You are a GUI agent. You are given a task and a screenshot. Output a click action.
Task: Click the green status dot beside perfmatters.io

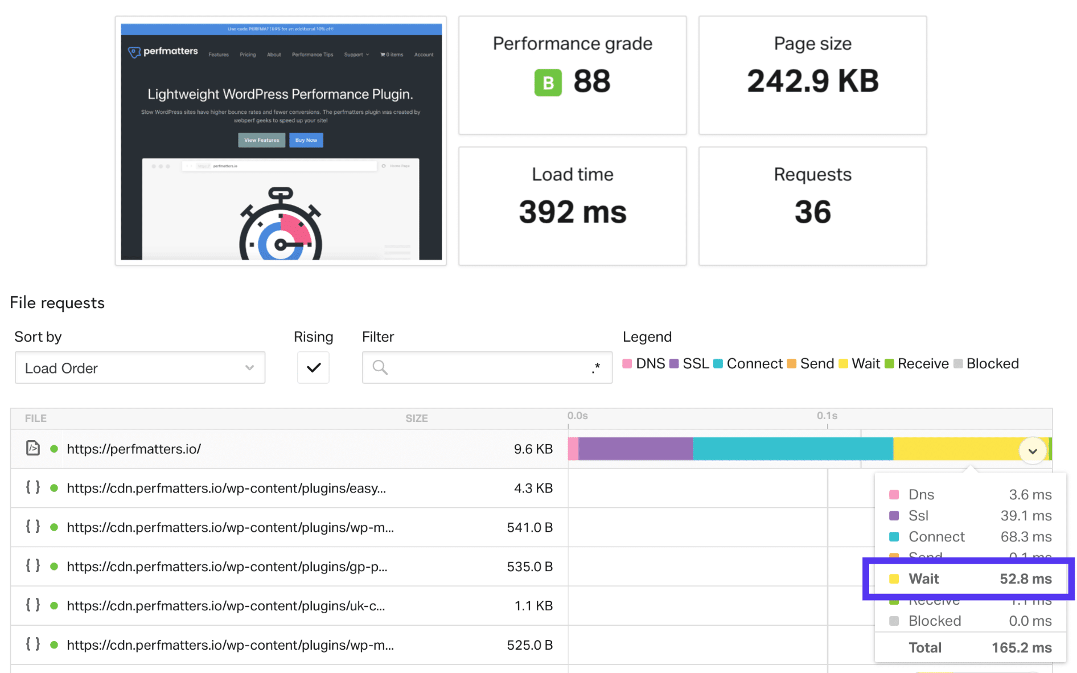[54, 449]
